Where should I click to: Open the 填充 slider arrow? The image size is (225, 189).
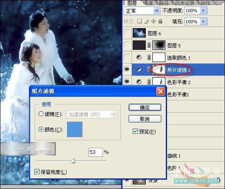(203, 22)
